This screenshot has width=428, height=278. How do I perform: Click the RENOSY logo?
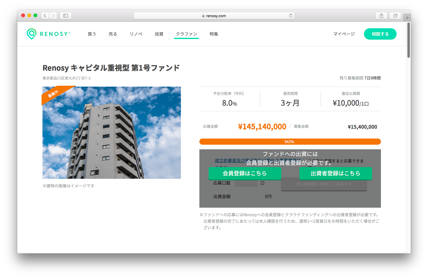[48, 34]
